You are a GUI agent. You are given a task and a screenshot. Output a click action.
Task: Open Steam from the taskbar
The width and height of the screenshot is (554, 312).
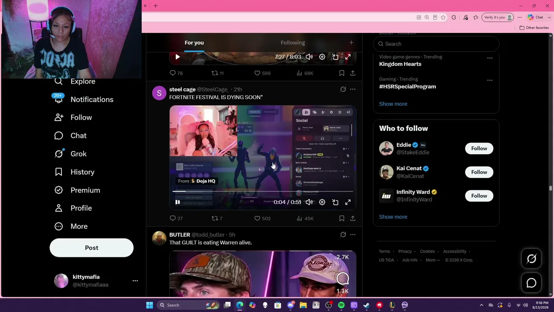coord(367,305)
